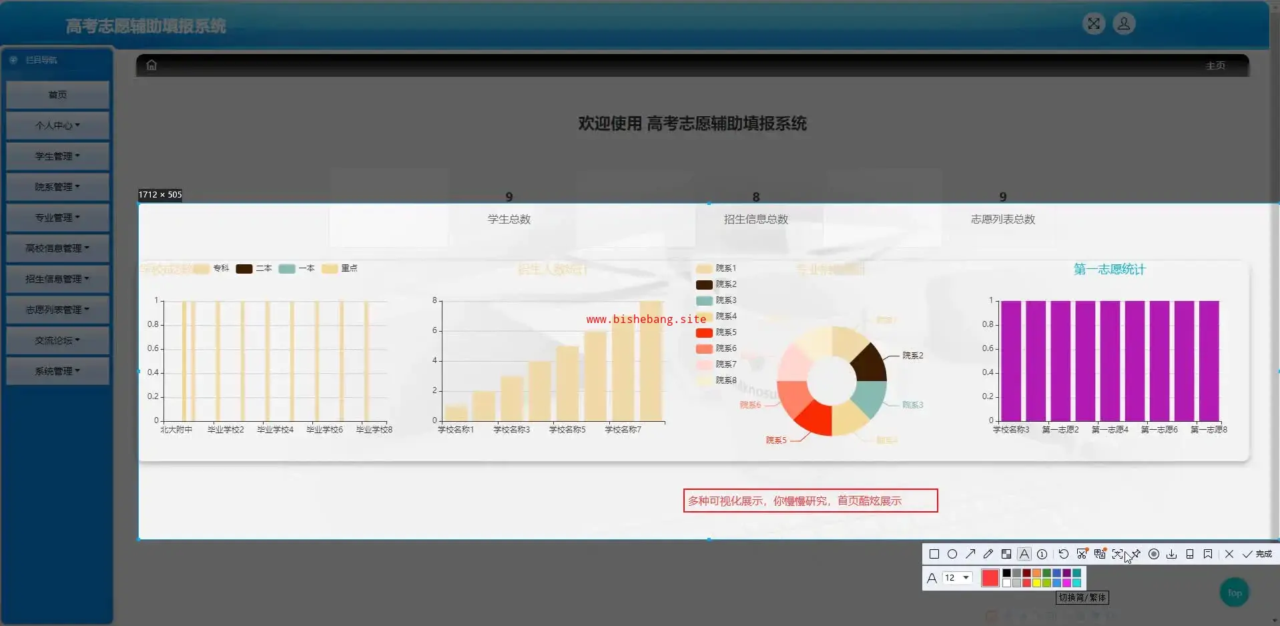
Task: Expand the 交流论坛 sidebar menu
Action: coord(57,340)
